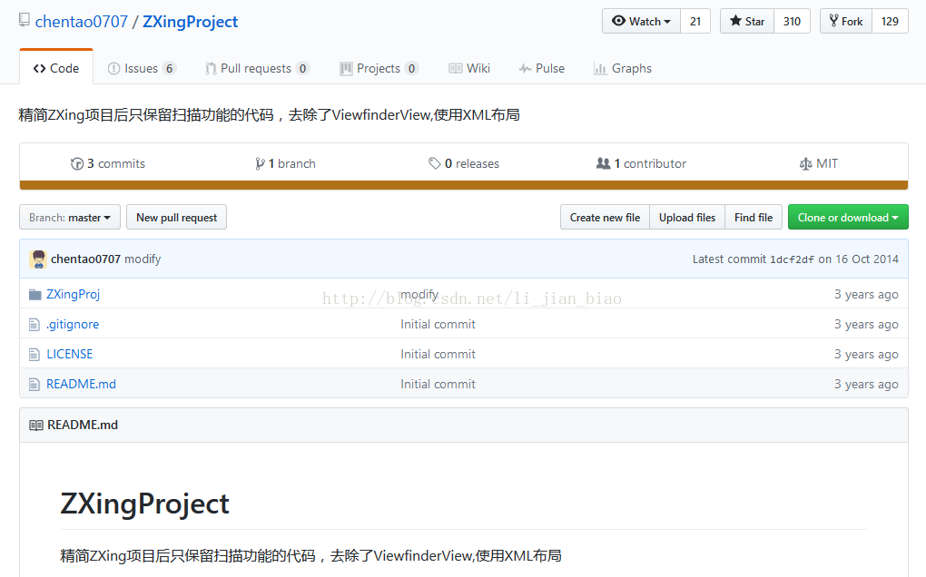
Task: Open the Pull requests tab
Action: pyautogui.click(x=258, y=68)
